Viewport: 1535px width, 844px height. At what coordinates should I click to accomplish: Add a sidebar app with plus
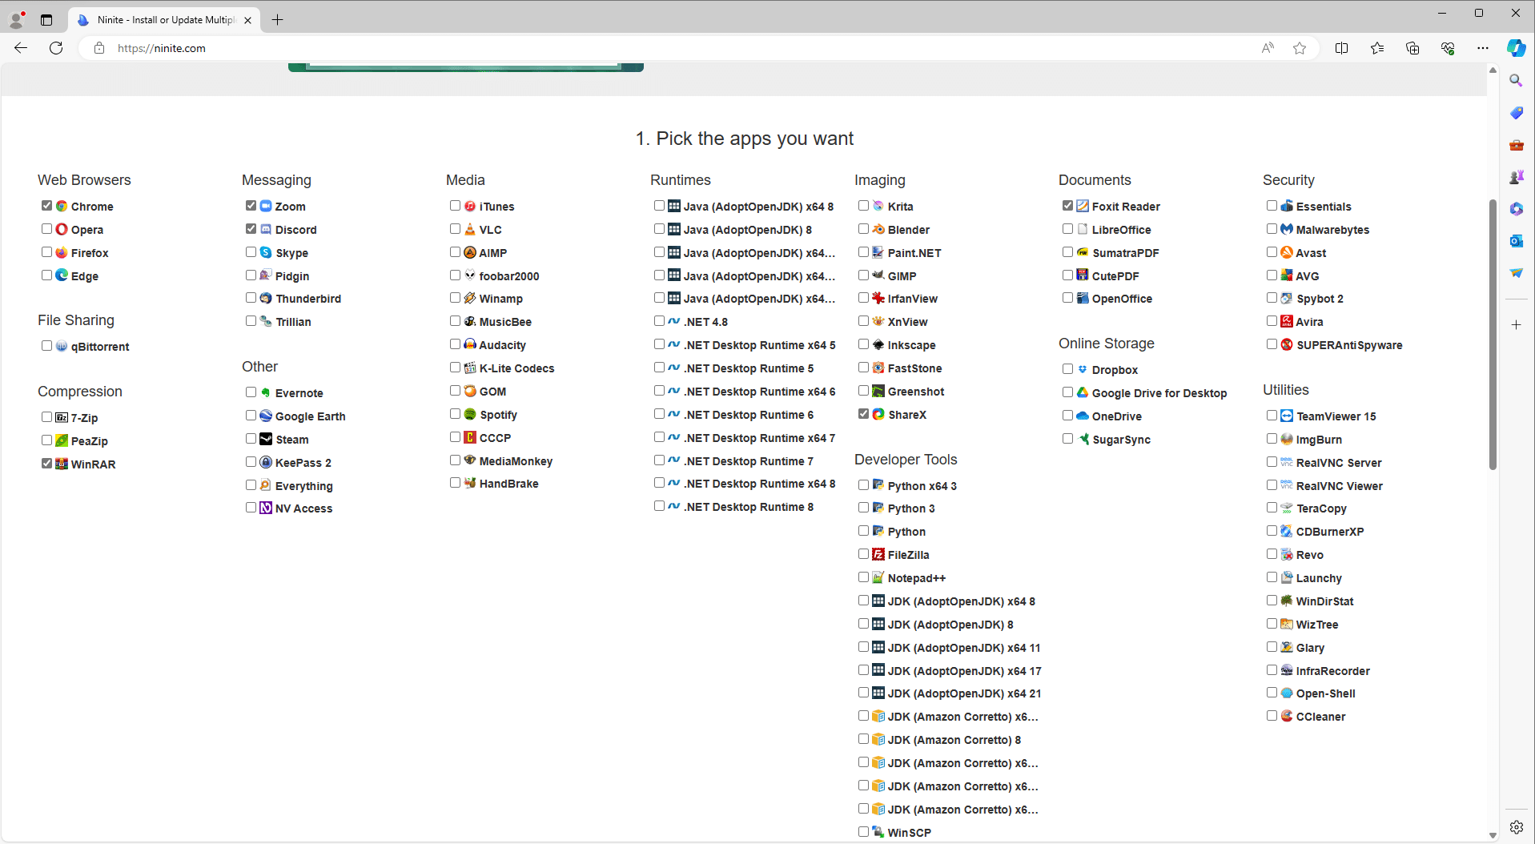pos(1516,324)
